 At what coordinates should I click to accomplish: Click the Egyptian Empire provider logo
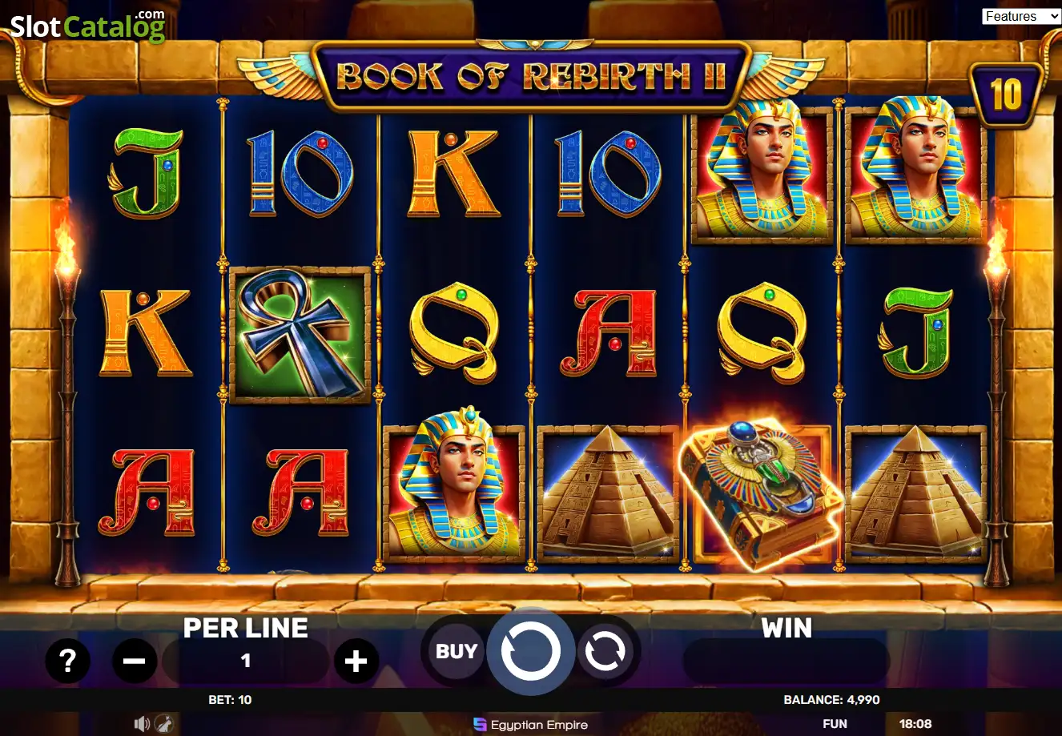tap(531, 724)
